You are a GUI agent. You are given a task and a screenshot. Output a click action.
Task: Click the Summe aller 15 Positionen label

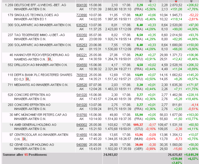(25, 155)
